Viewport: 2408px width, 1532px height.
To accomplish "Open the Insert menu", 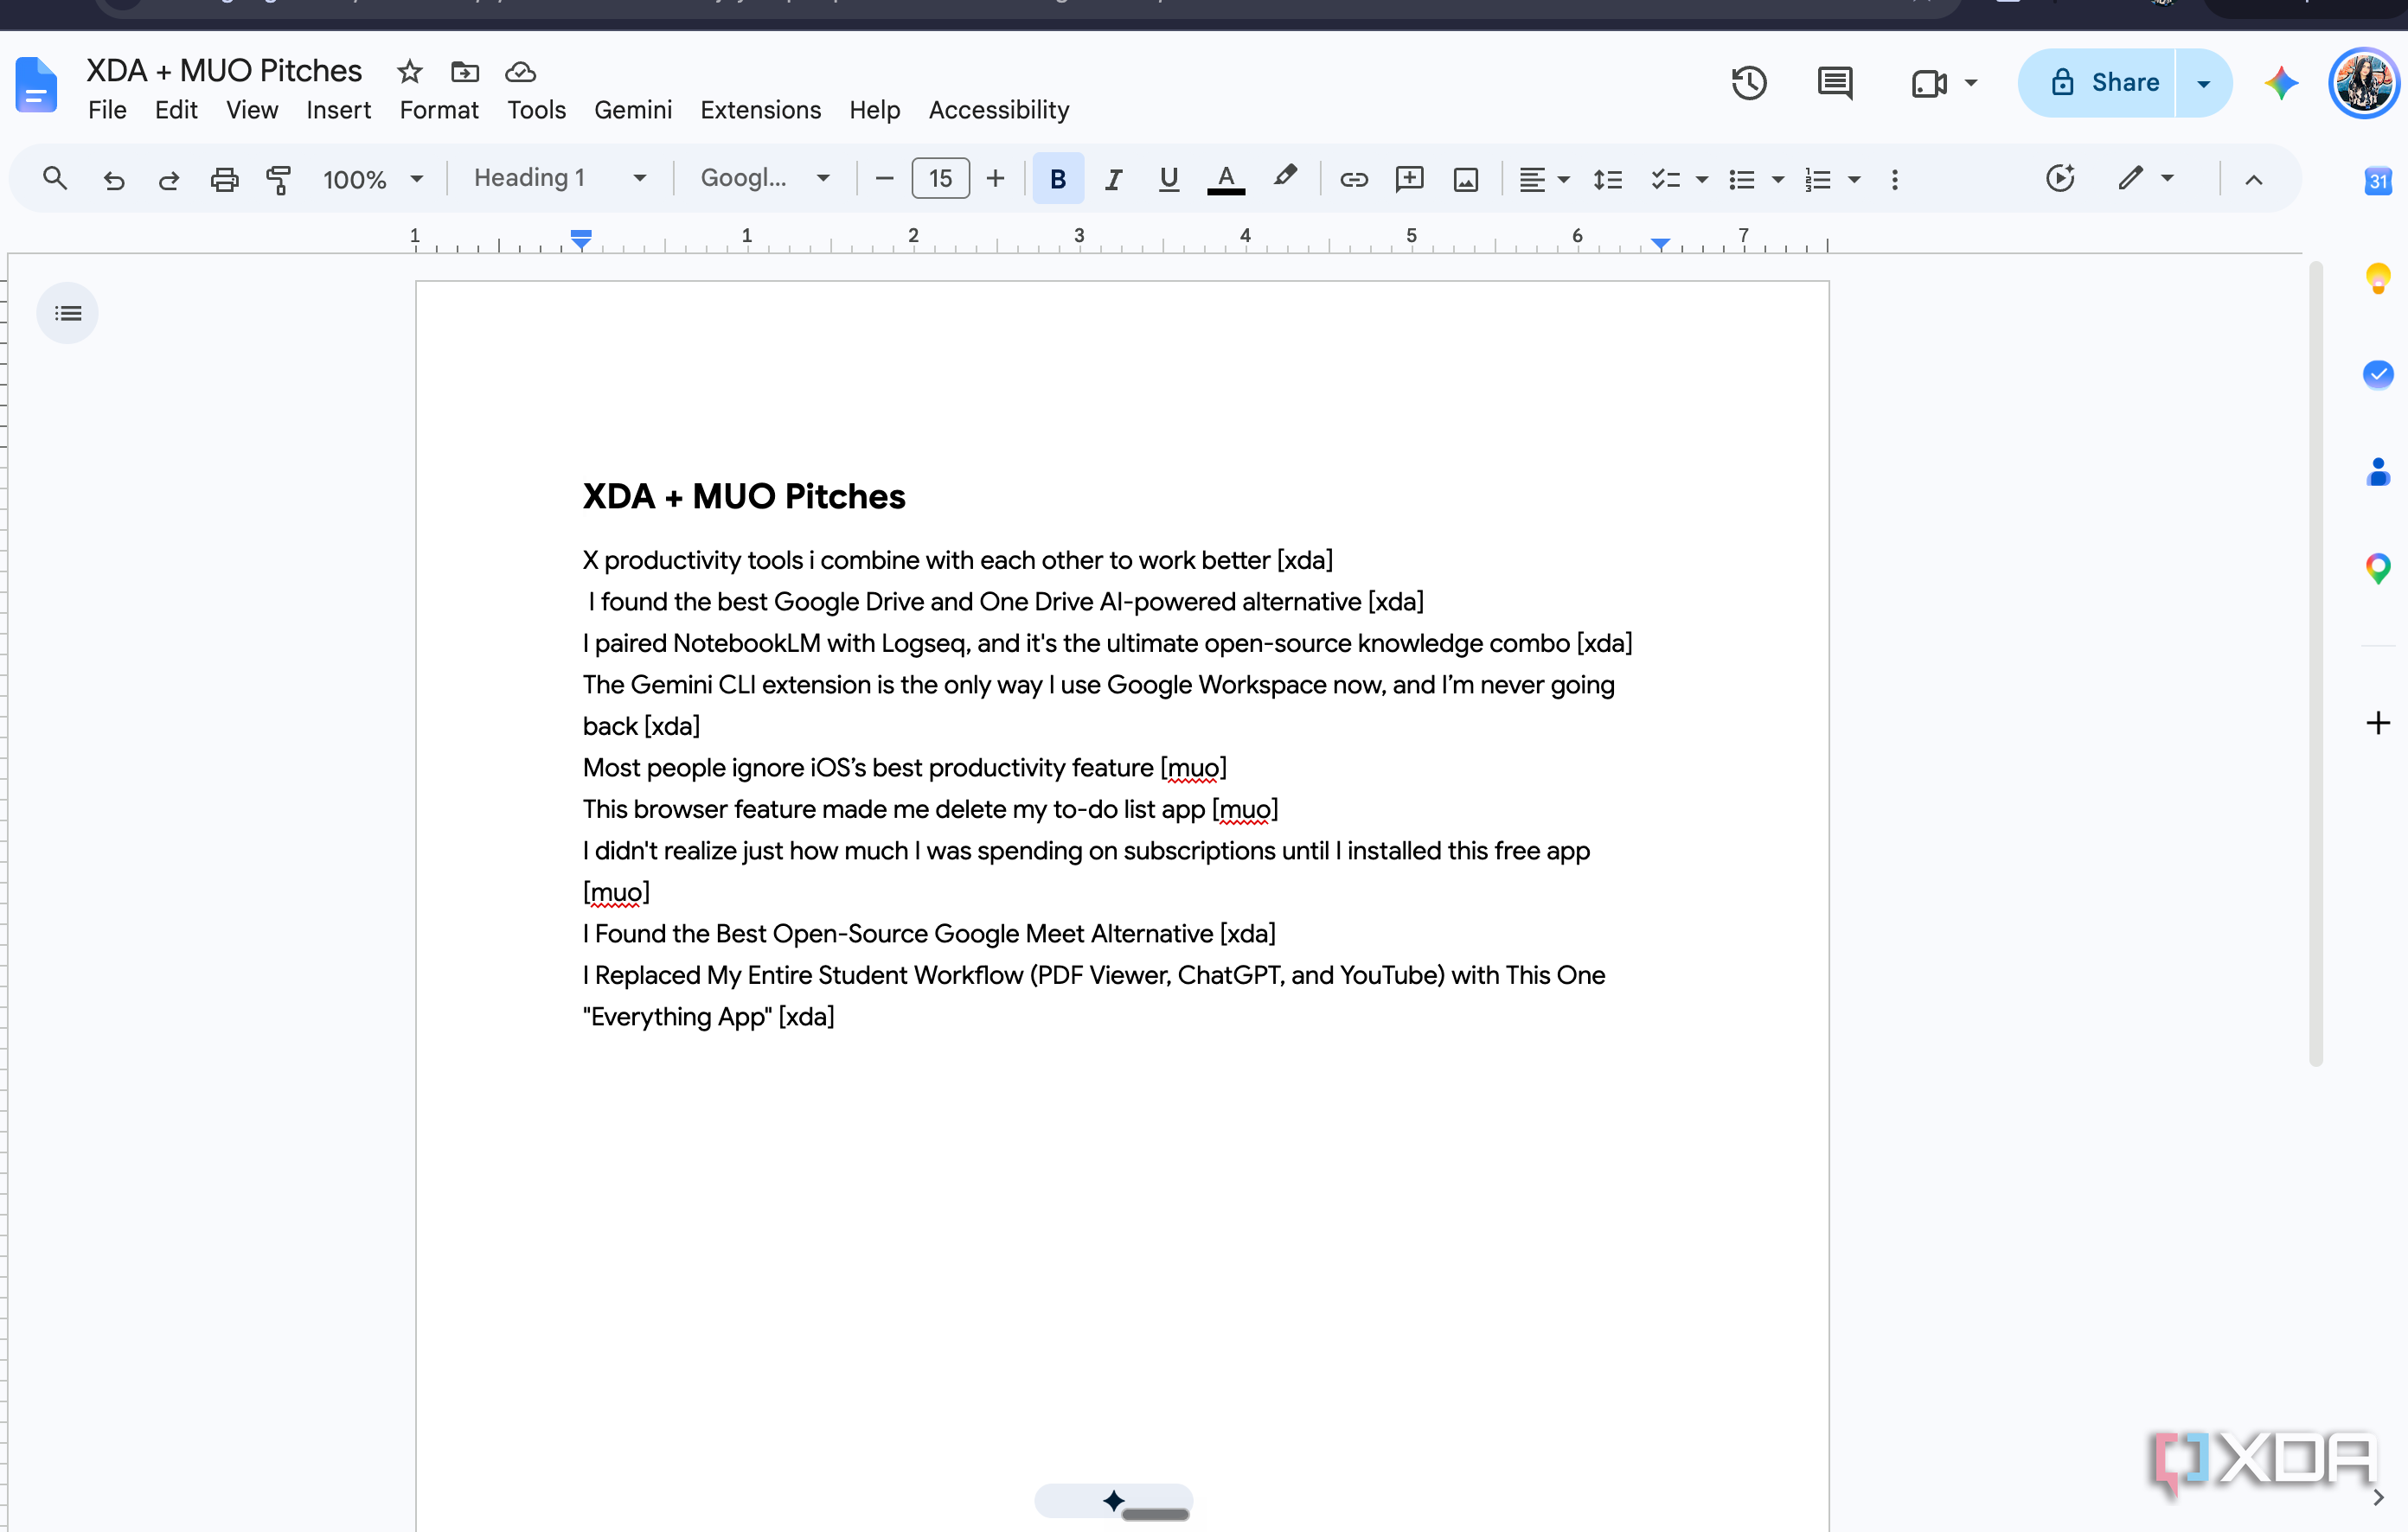I will 338,110.
